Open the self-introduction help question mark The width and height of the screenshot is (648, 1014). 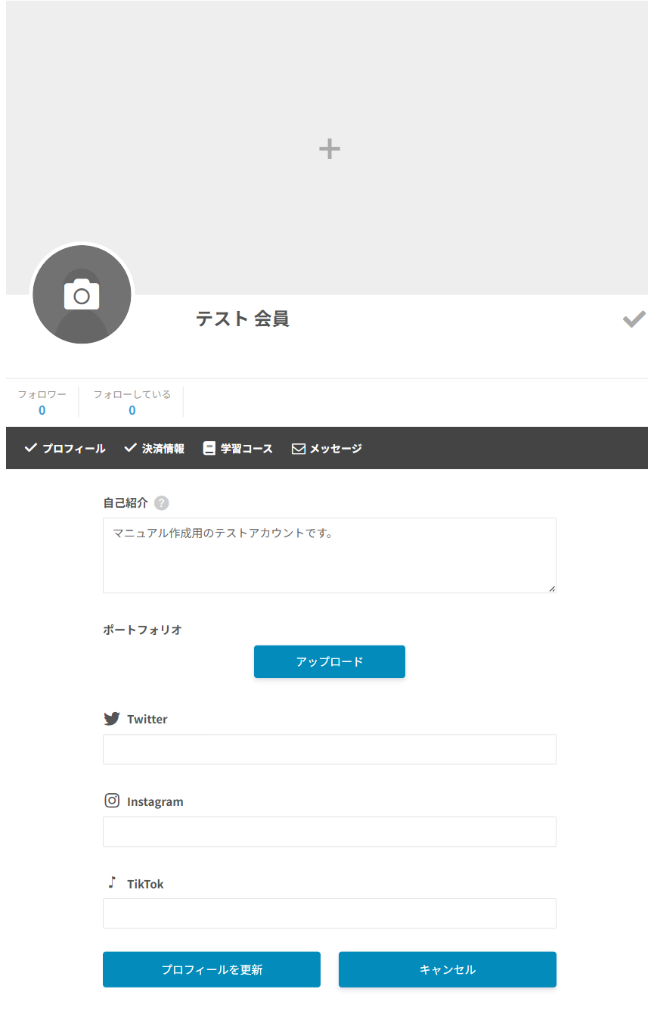click(161, 503)
